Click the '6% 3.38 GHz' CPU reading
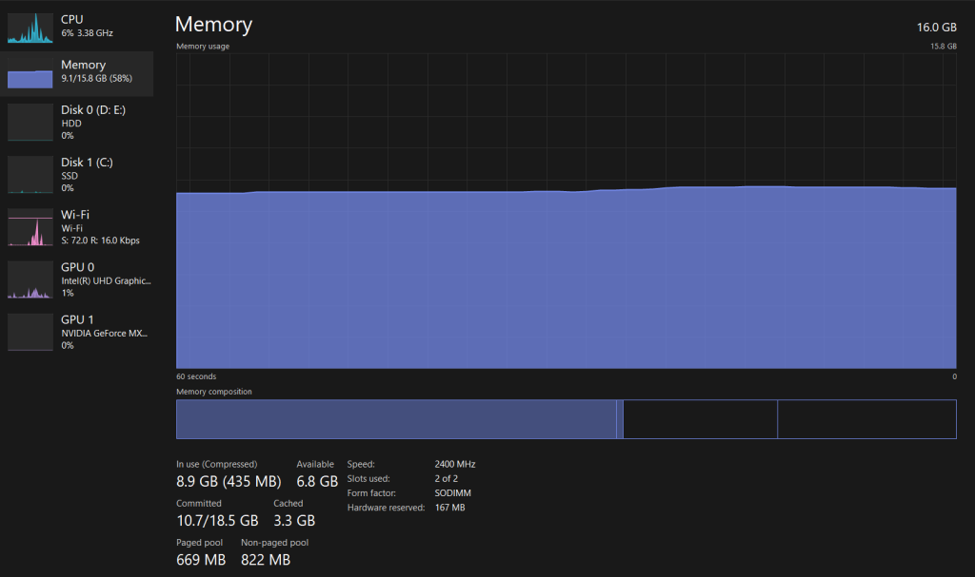The width and height of the screenshot is (975, 577). point(87,33)
